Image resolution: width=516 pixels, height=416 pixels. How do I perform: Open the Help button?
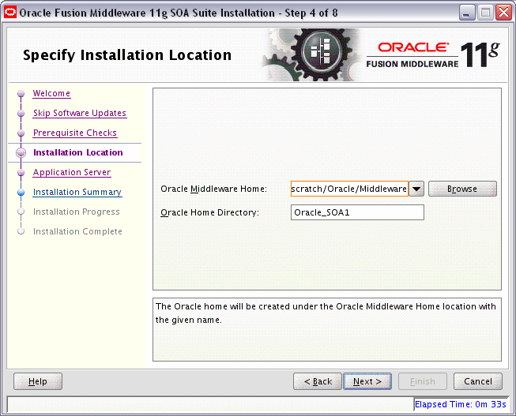tap(38, 381)
